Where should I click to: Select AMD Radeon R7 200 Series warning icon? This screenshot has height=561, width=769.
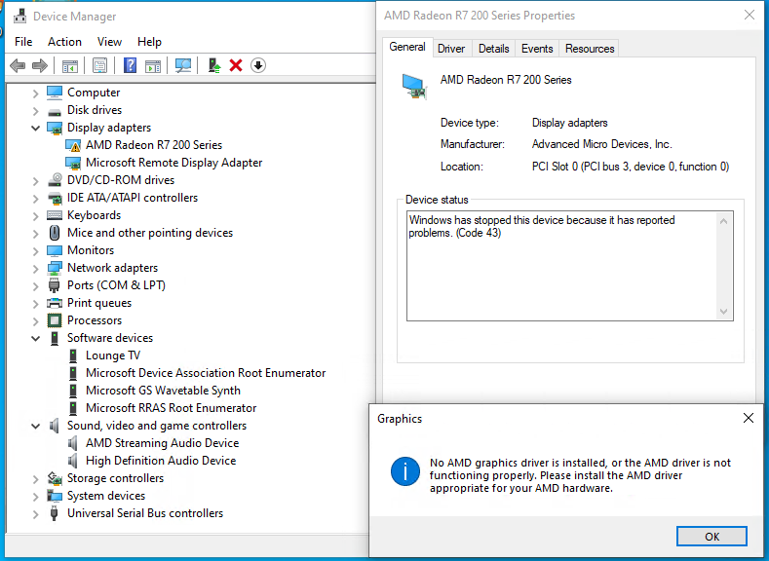pos(72,145)
